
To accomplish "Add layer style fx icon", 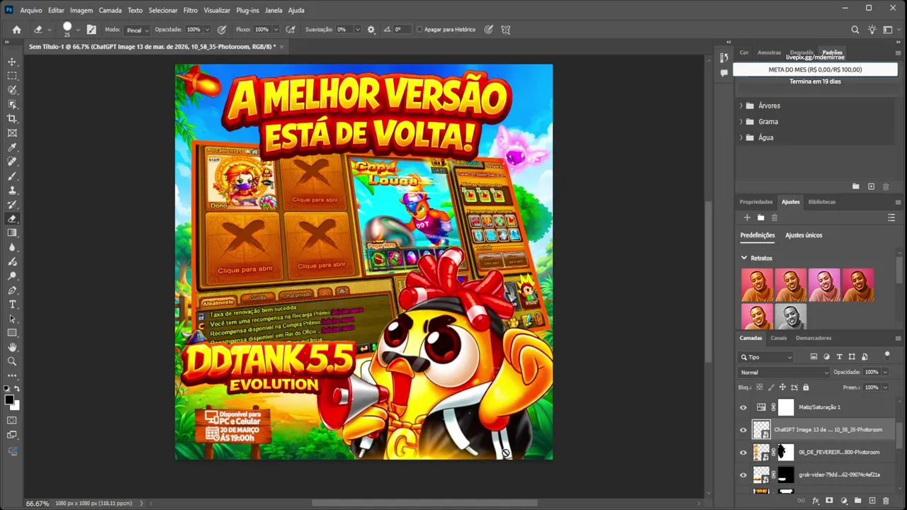I will click(x=816, y=501).
